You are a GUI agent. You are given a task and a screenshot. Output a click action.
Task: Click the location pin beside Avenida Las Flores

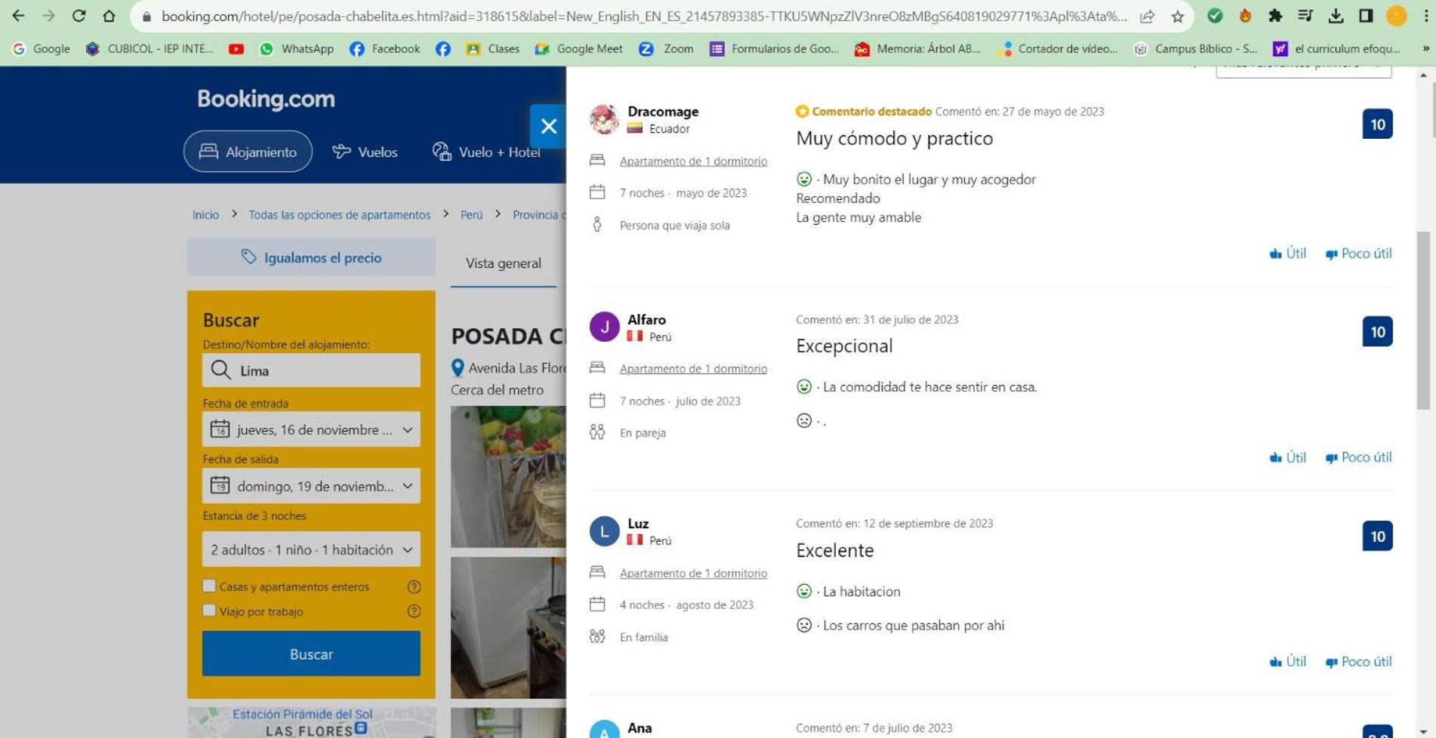coord(458,368)
